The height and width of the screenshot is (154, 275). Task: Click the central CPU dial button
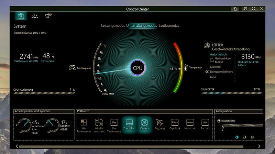[x=137, y=68]
